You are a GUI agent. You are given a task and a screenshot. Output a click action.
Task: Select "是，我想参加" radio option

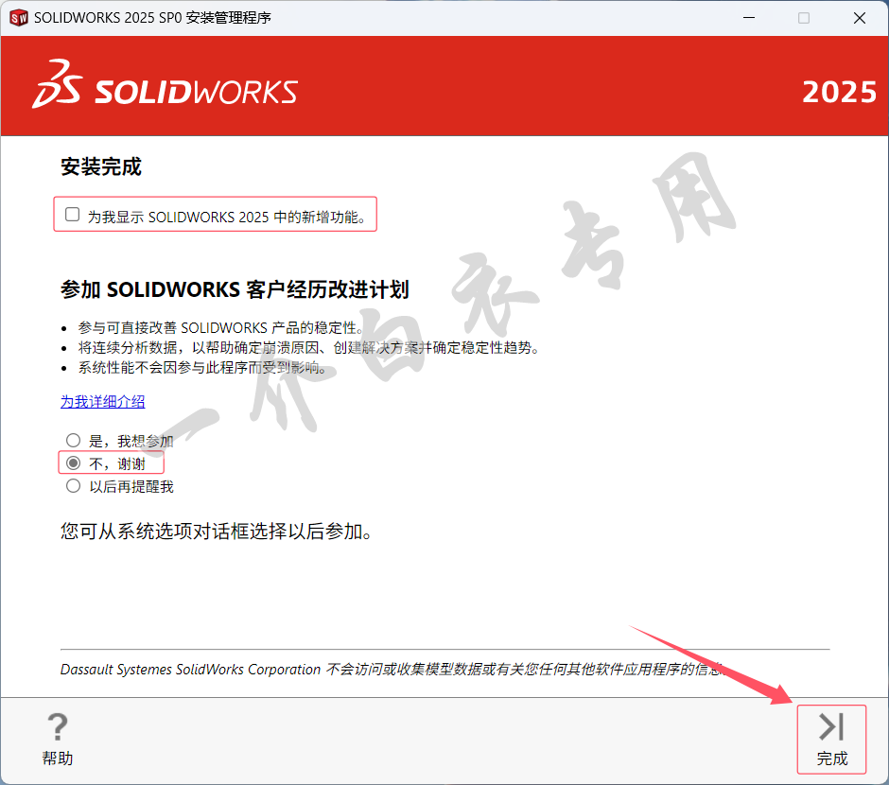73,441
